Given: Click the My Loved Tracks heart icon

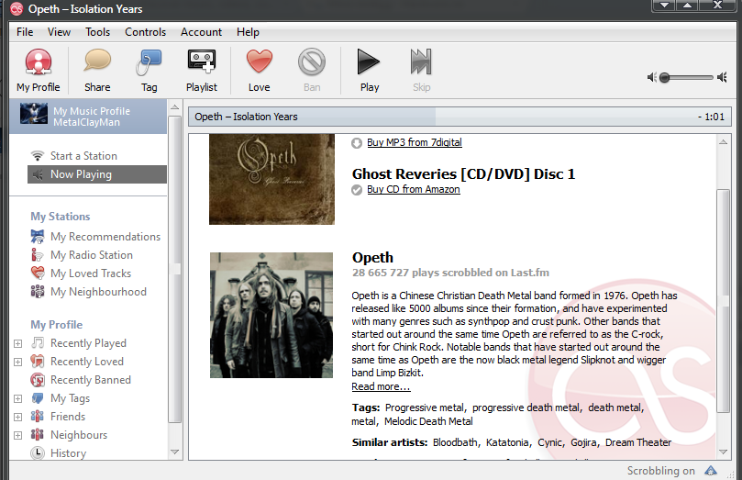Looking at the screenshot, I should pyautogui.click(x=38, y=273).
